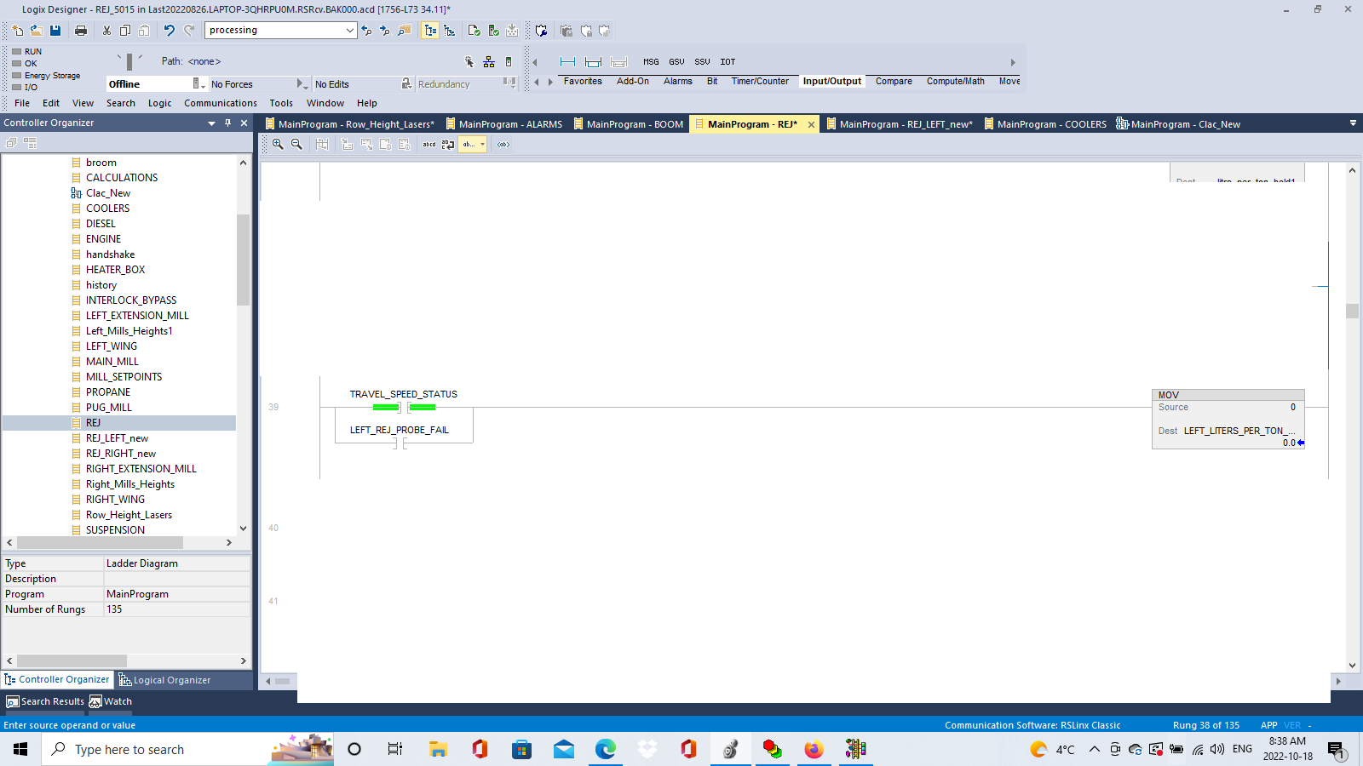
Task: Switch to MainProgram - COOLERS tab
Action: tap(1045, 124)
